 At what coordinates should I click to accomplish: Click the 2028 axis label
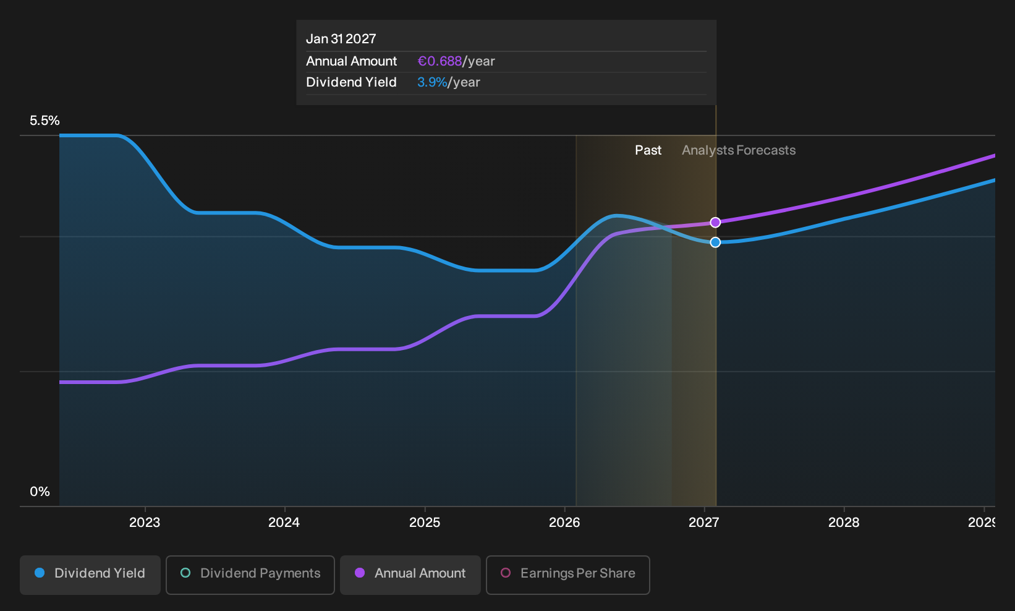coord(844,523)
